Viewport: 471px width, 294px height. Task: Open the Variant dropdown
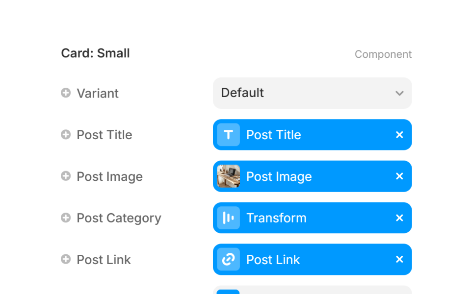312,93
